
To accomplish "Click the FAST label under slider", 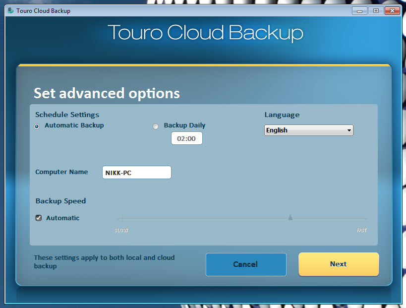I will tap(362, 230).
